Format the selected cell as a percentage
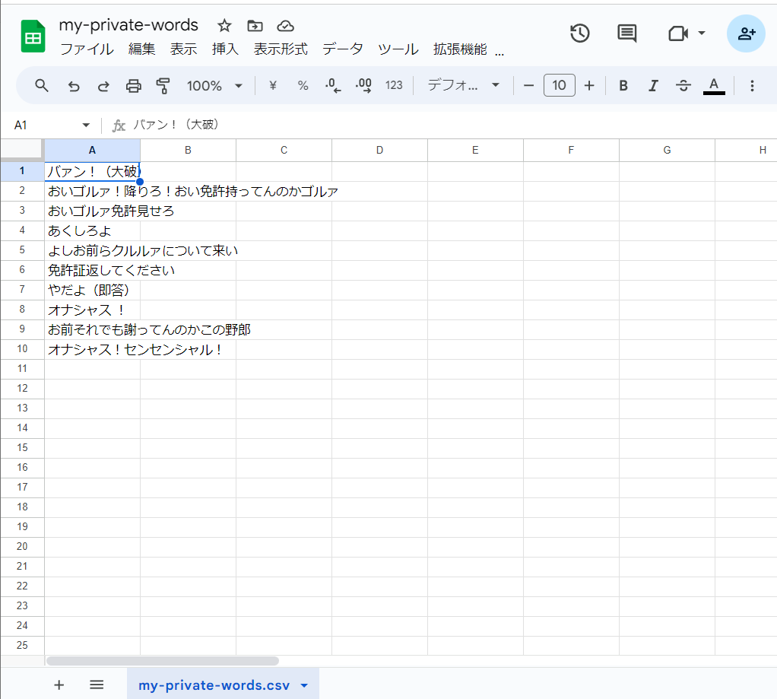Screen dimensions: 777x699 303,85
